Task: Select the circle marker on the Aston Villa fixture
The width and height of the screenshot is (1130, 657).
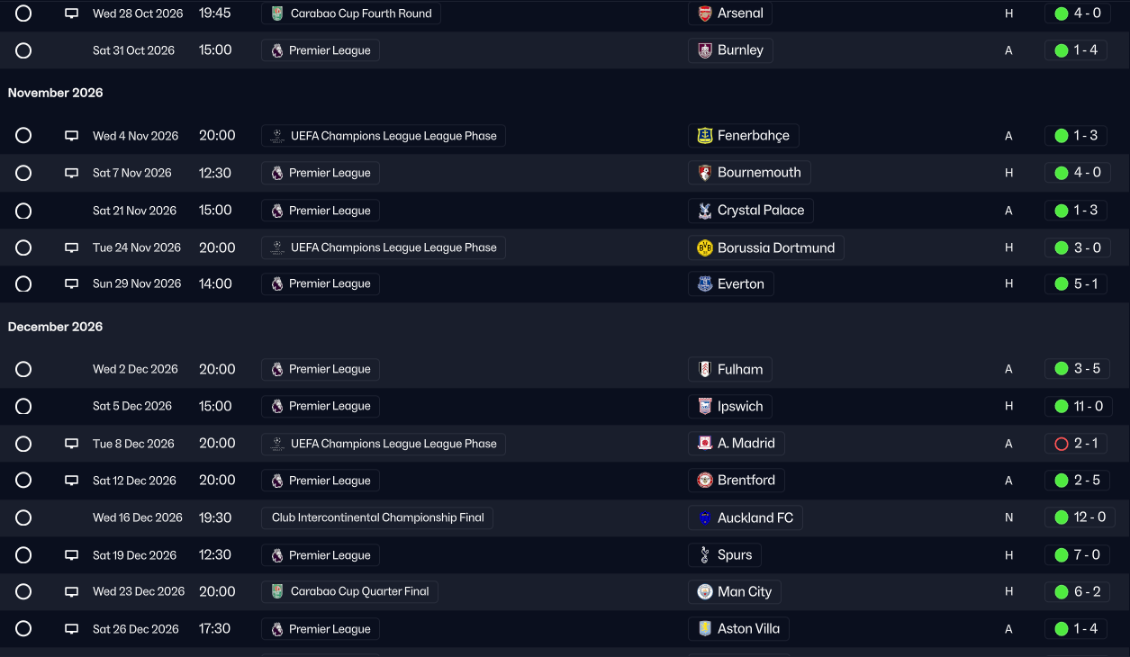Action: (x=23, y=628)
